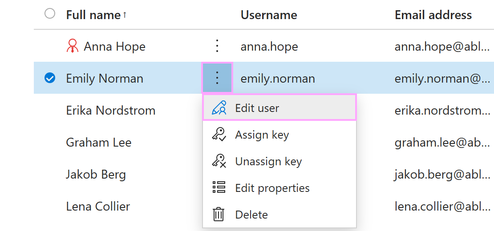Click the sort arrow next to Full name
Viewport: 494px width, 231px height.
[125, 15]
